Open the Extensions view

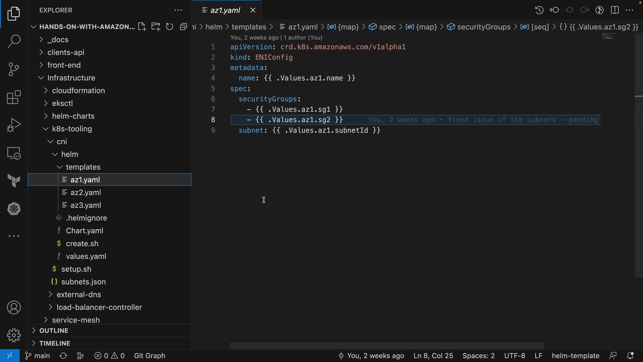14,98
